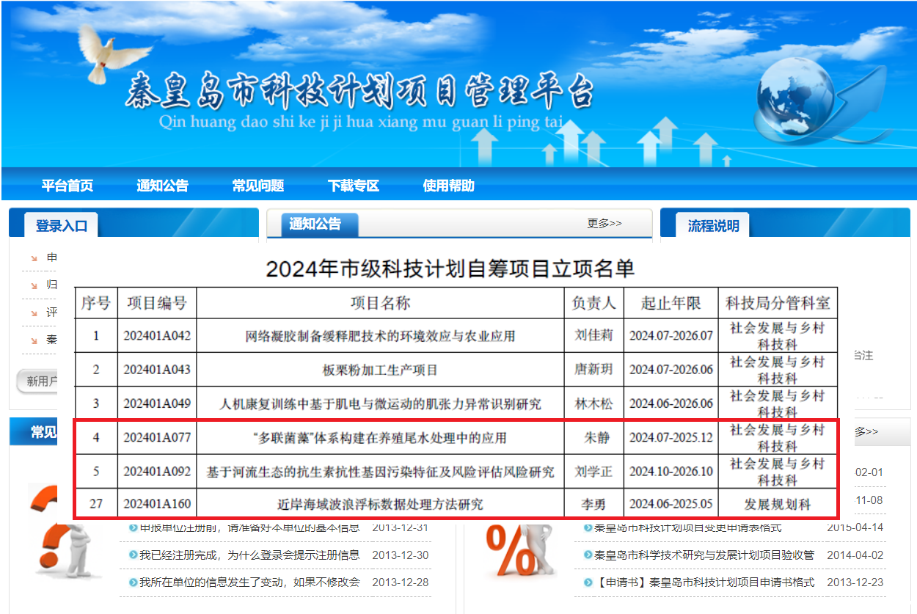Open 常见问题 navigation menu item
This screenshot has width=917, height=614.
[x=258, y=186]
